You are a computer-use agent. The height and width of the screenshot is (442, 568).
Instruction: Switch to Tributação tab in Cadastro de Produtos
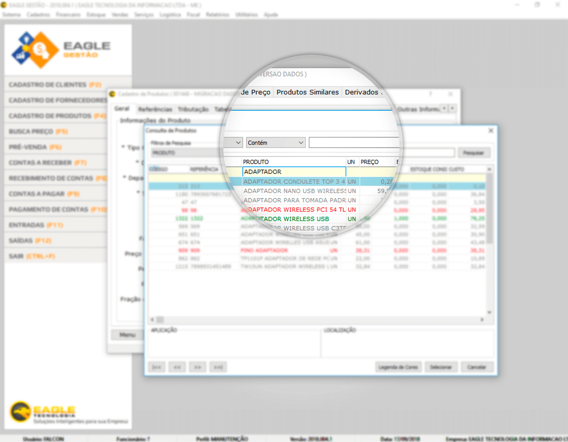point(193,109)
